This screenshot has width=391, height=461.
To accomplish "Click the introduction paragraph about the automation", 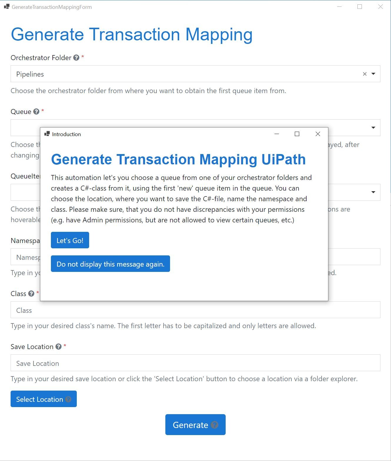I will coord(181,199).
